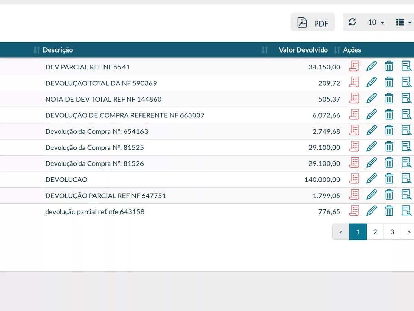Screen dimensions: 414x311
Task: Click the amount 1.799,05
Action: [x=326, y=196]
